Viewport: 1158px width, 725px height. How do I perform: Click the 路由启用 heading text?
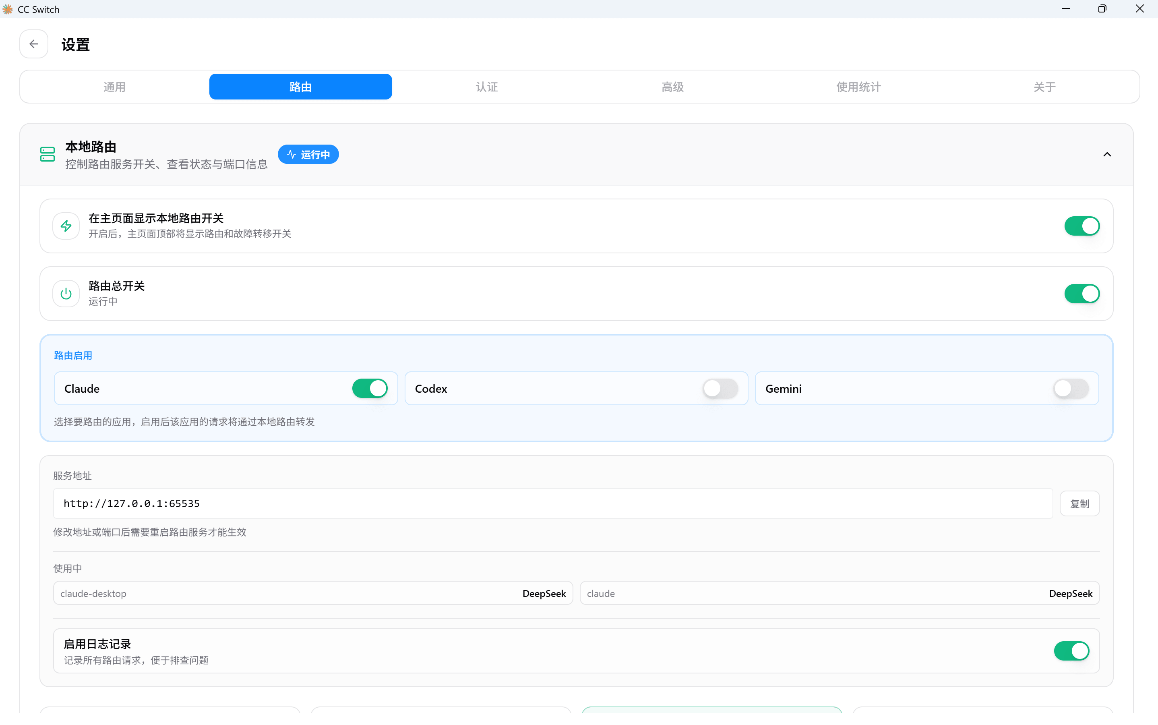point(73,356)
